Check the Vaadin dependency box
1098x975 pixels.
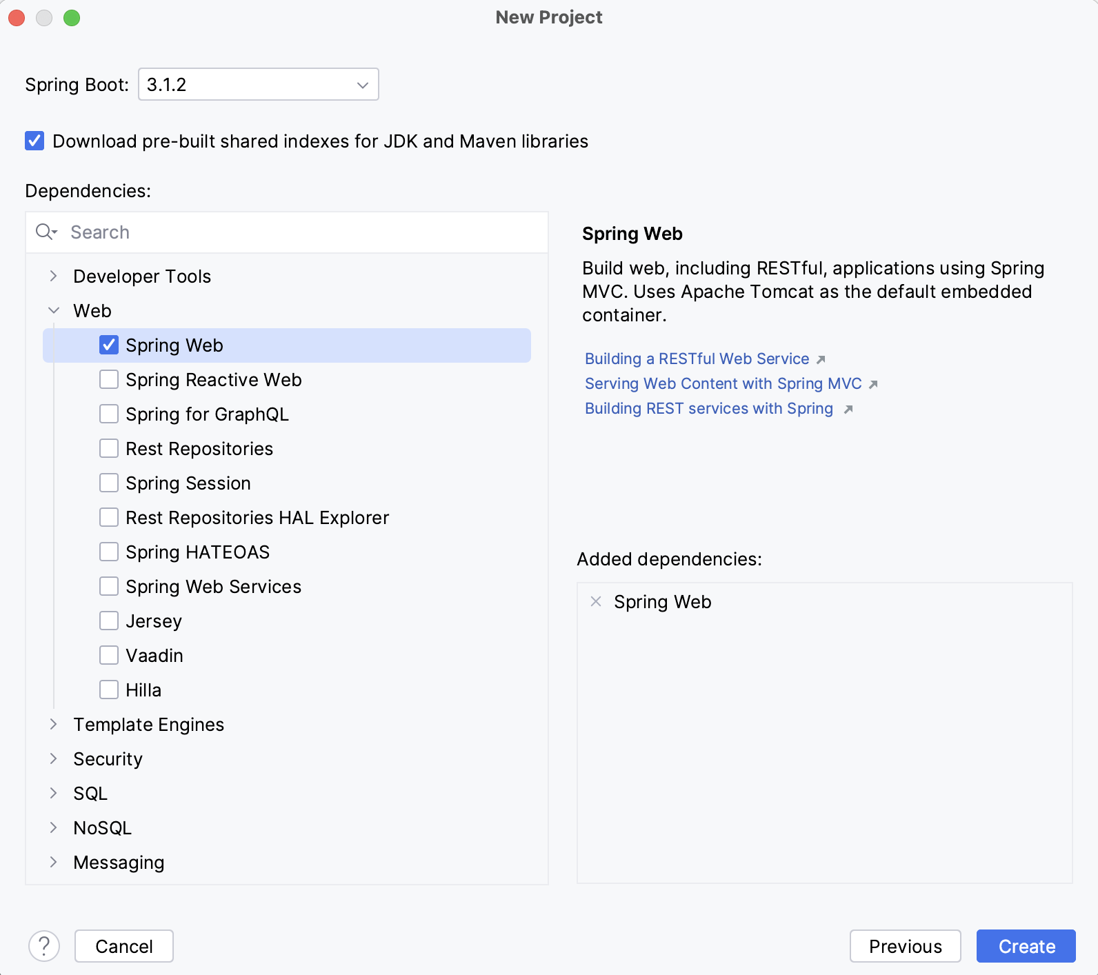pos(109,655)
